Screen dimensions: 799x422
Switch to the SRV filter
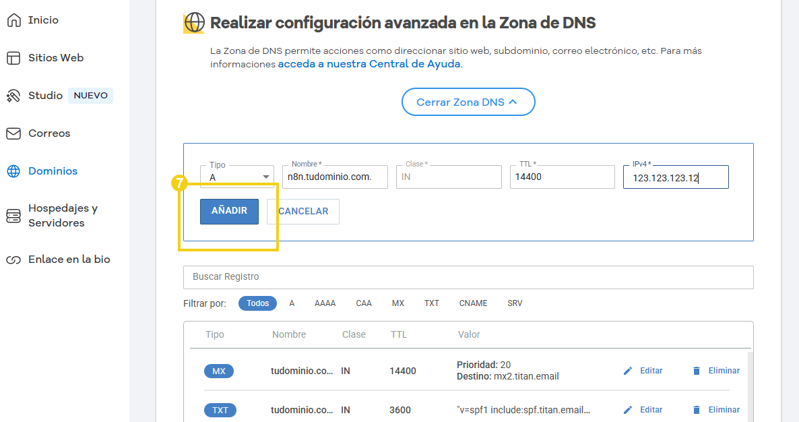pyautogui.click(x=515, y=303)
